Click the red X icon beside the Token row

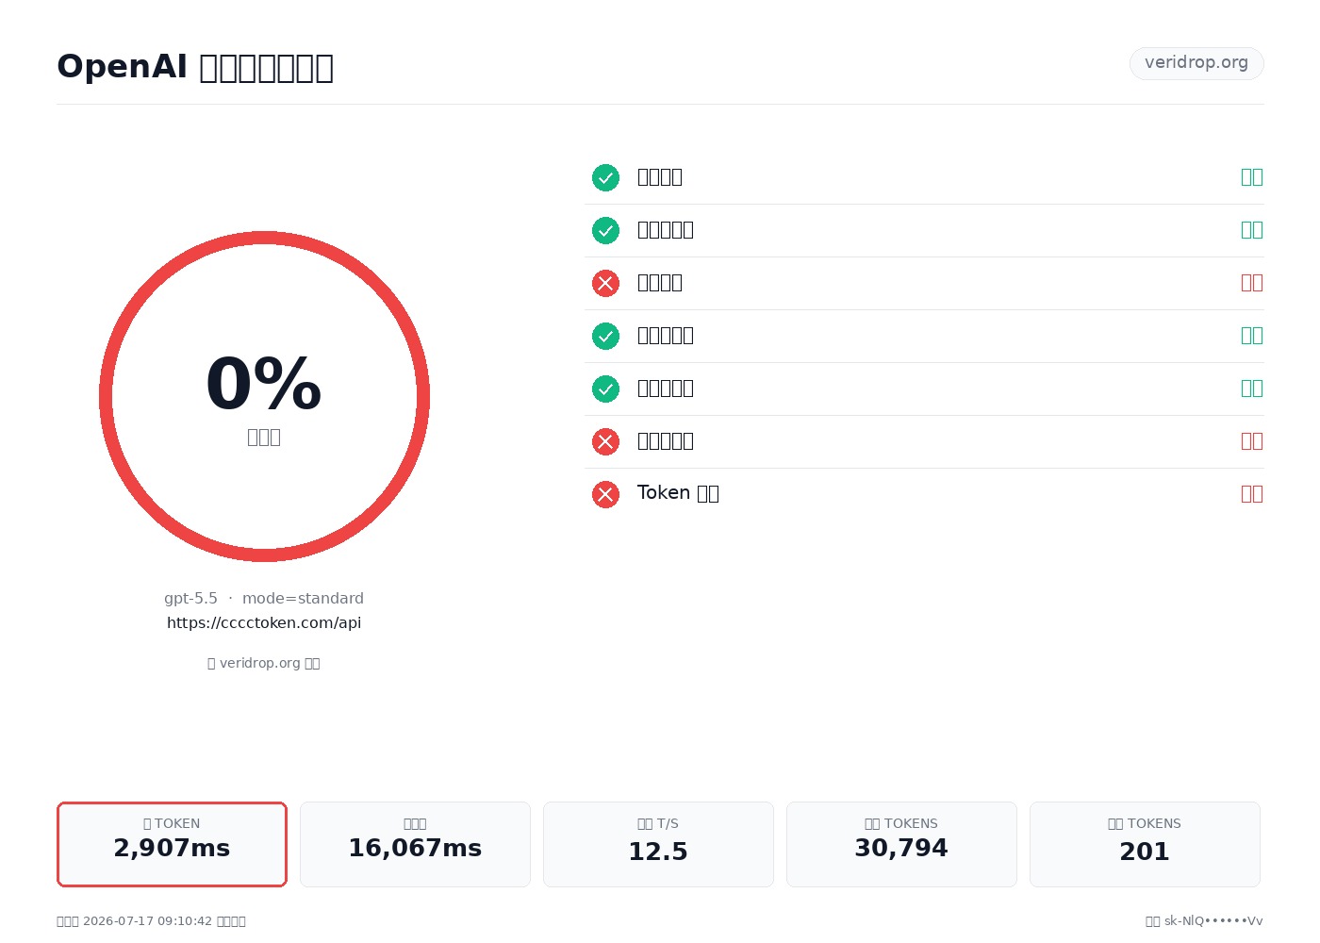pyautogui.click(x=605, y=494)
